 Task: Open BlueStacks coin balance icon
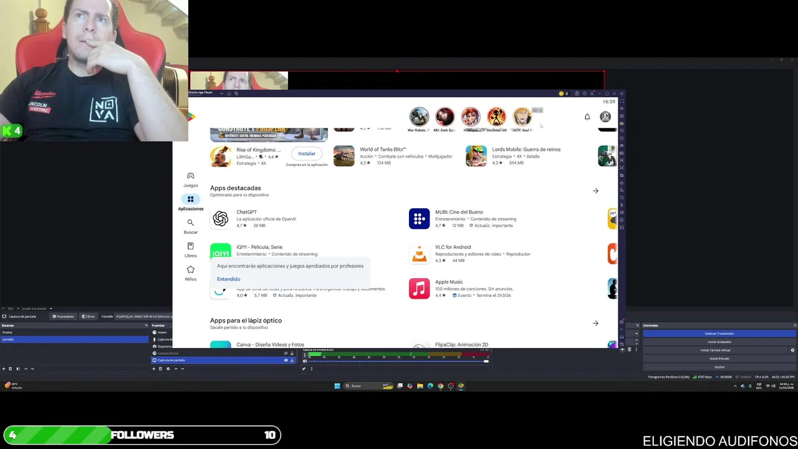[561, 94]
